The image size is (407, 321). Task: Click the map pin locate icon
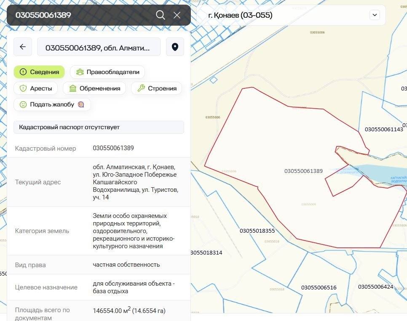tap(175, 47)
